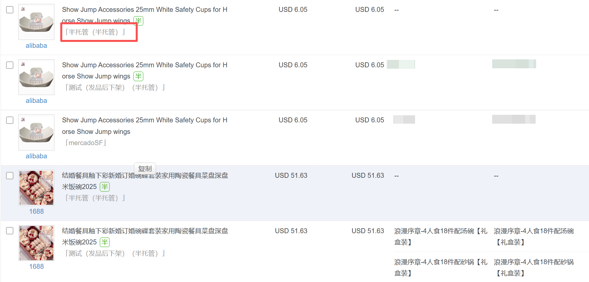This screenshot has width=589, height=282.
Task: Click the 复制 copy button
Action: pyautogui.click(x=145, y=169)
